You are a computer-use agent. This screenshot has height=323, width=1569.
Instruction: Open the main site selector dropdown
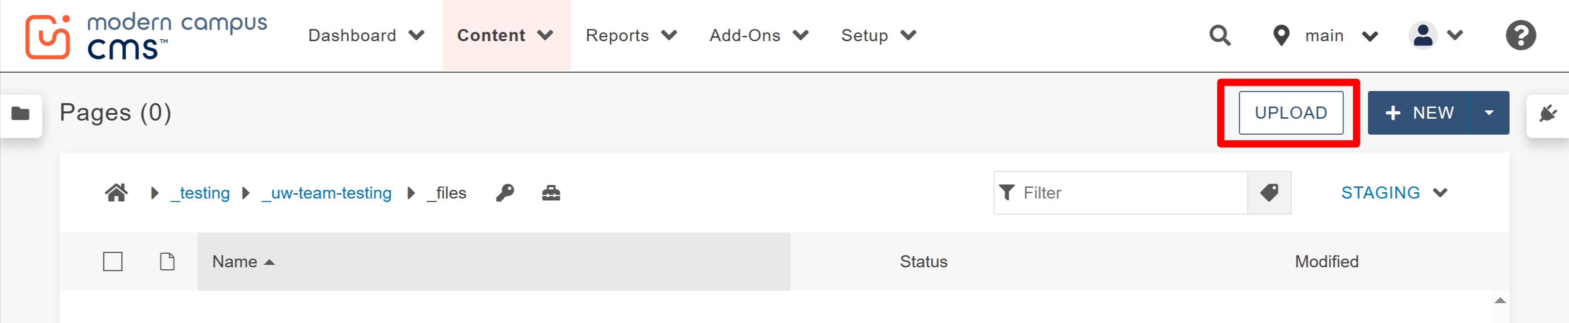click(1326, 36)
